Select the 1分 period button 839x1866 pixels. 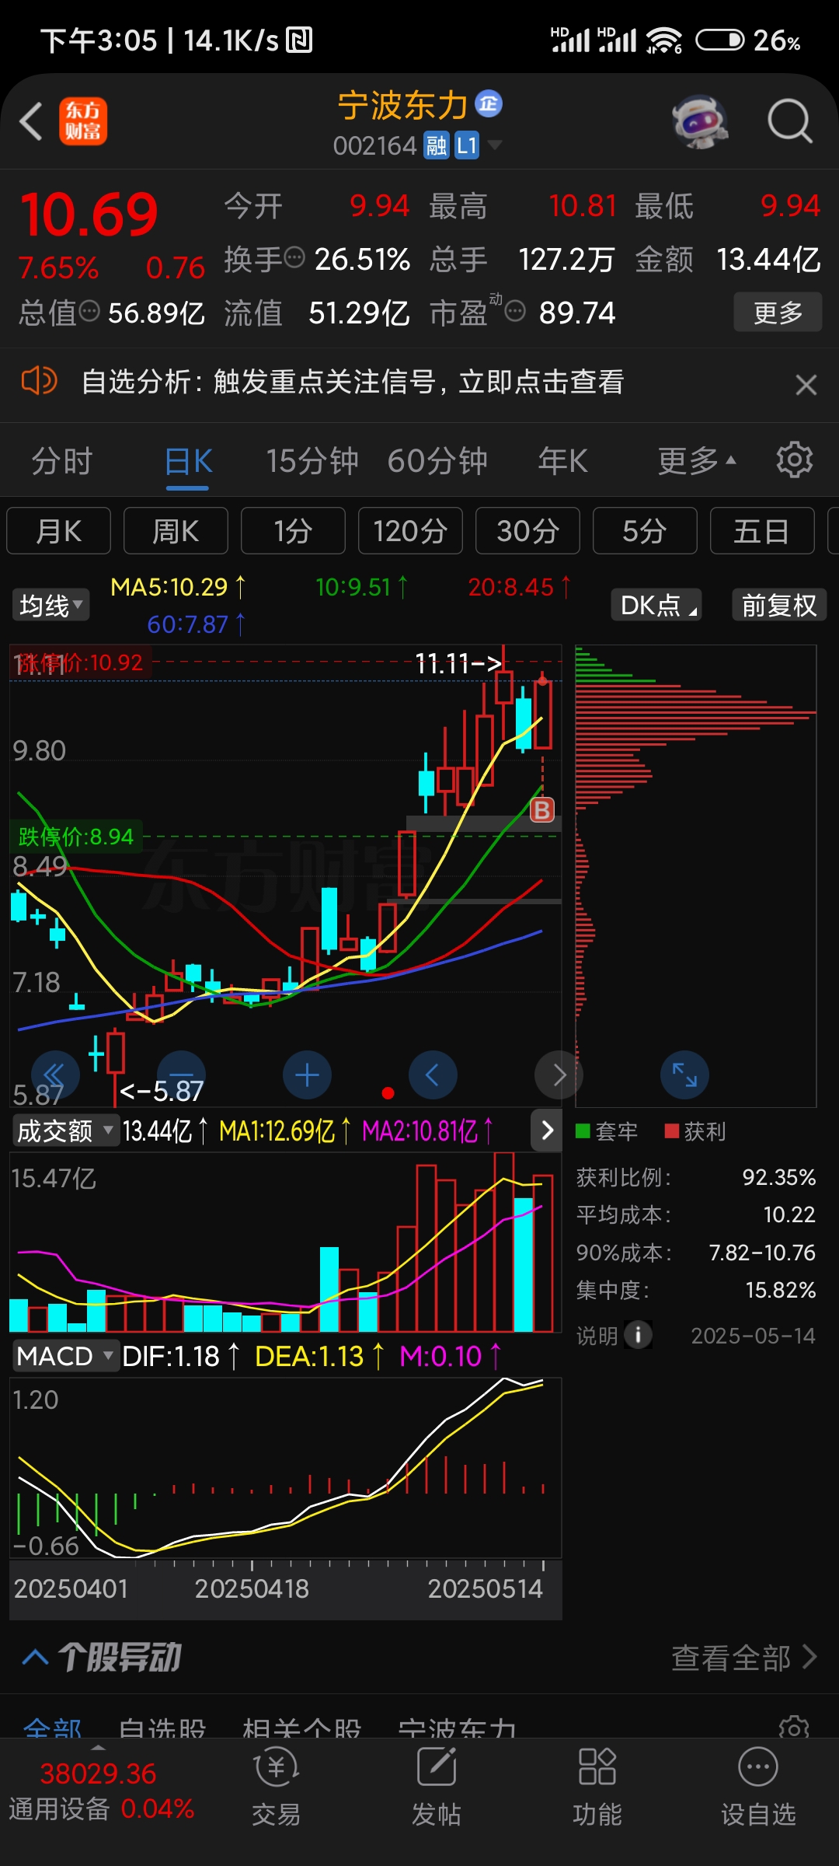[x=293, y=531]
